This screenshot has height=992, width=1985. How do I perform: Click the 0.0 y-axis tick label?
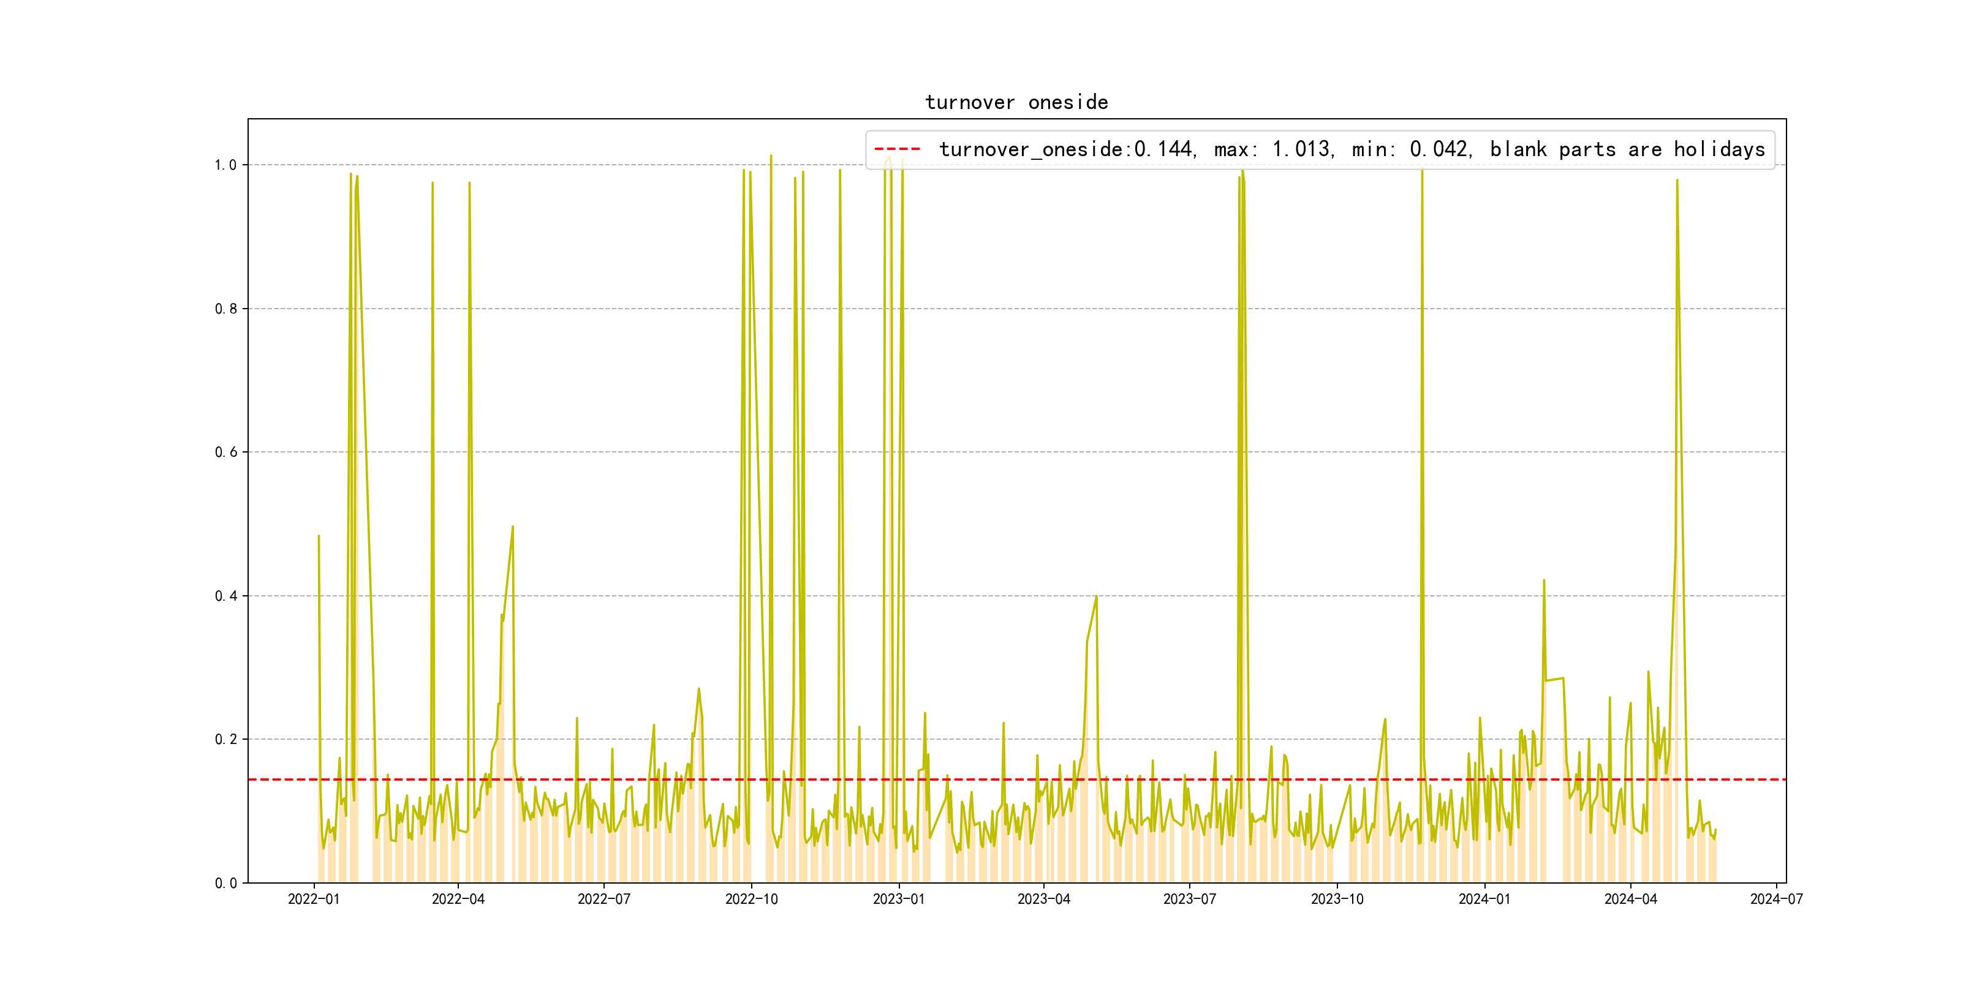[x=225, y=884]
